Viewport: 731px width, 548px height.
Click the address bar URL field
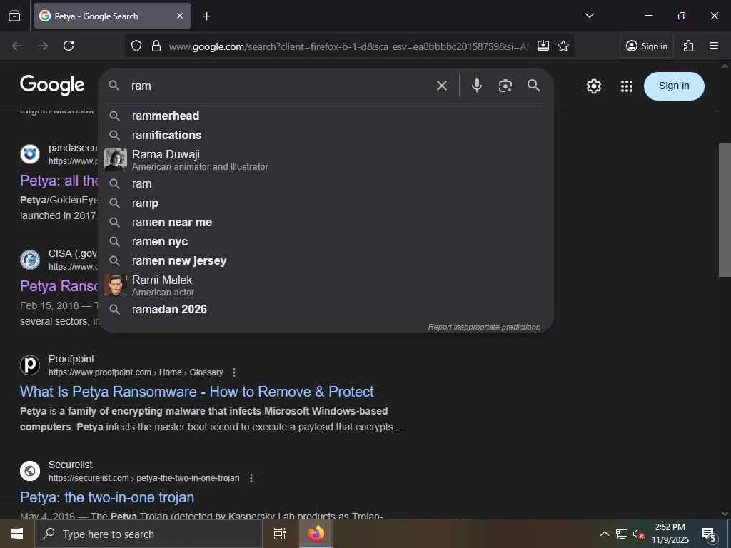(x=350, y=46)
